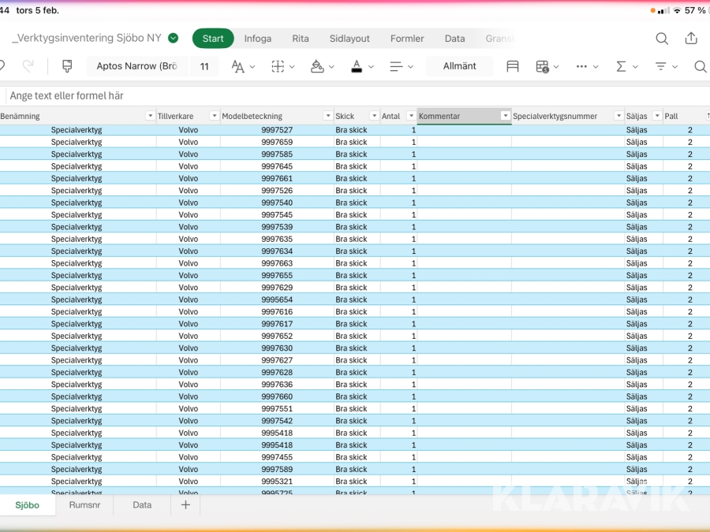
Task: Switch to the Infoga ribbon tab
Action: [258, 39]
